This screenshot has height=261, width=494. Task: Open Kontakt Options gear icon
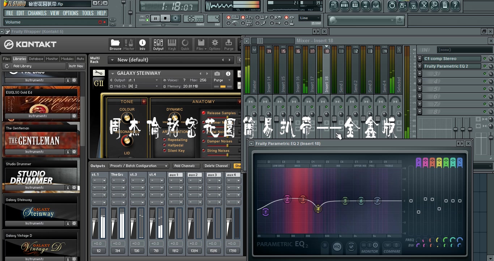(215, 45)
